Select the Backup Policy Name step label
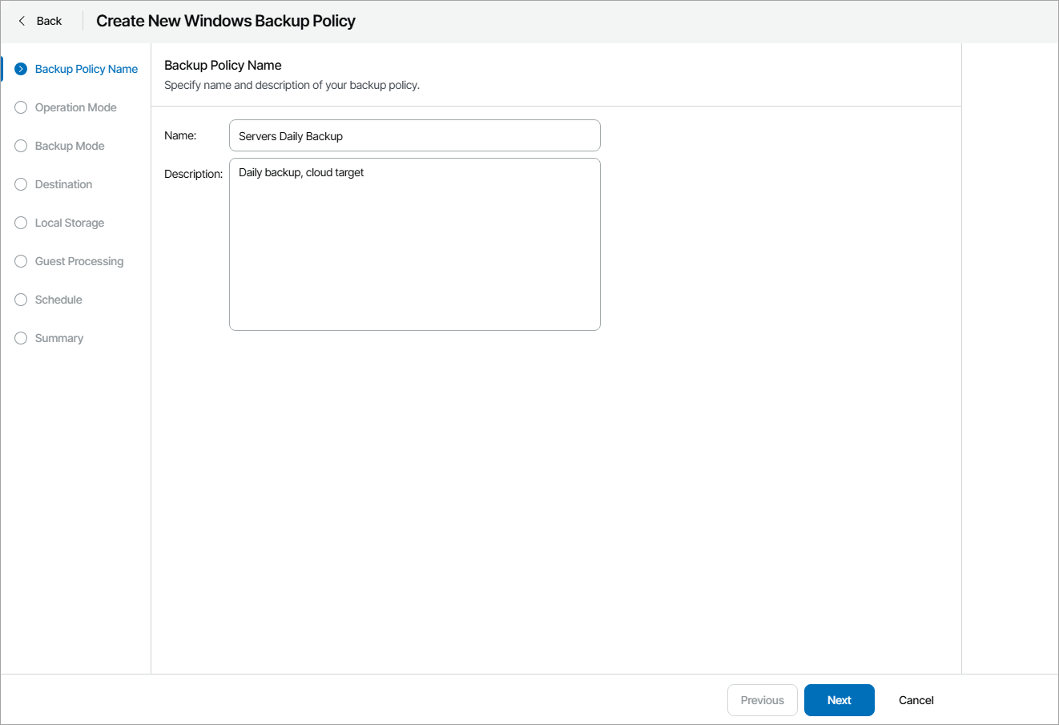Viewport: 1059px width, 725px height. click(87, 69)
